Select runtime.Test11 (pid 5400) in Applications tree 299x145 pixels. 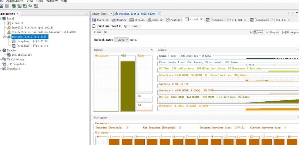point(30,37)
